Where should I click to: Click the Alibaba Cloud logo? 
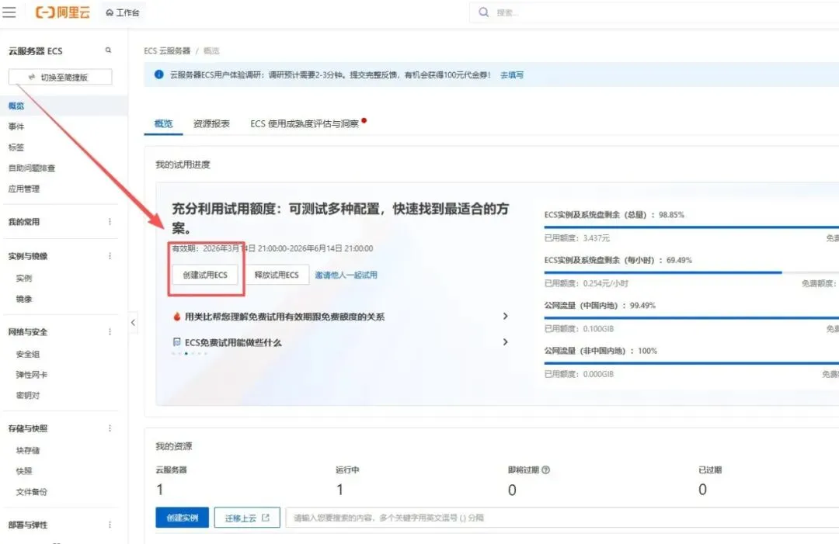63,12
